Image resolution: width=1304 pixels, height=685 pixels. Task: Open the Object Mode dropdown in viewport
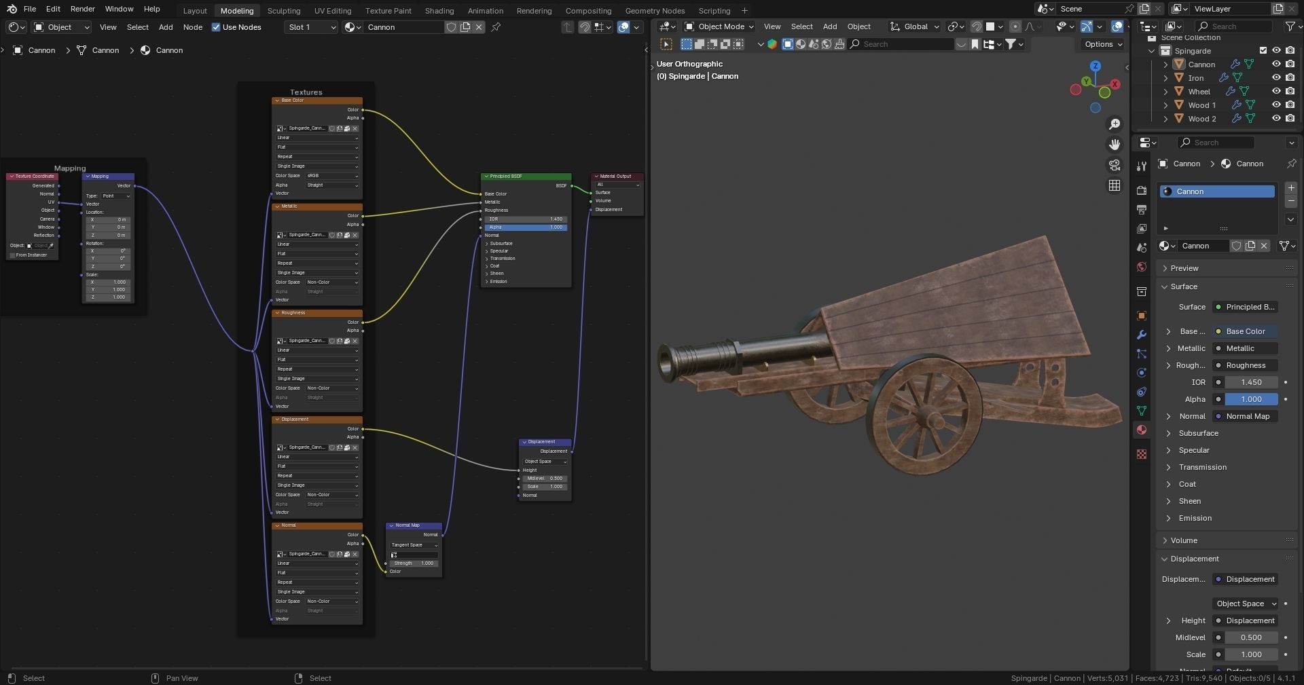(720, 26)
